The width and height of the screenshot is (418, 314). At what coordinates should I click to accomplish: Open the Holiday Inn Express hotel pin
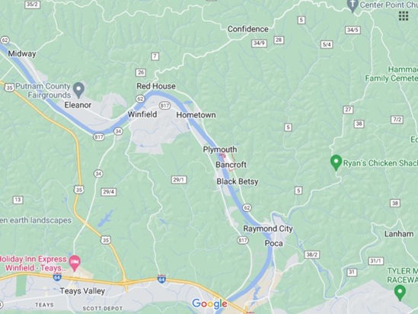click(75, 263)
